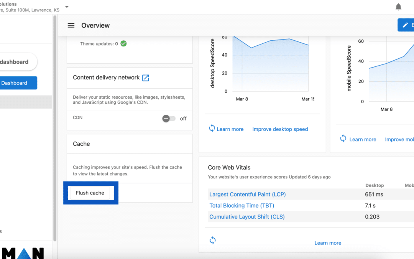Click the notification bell icon

(398, 7)
